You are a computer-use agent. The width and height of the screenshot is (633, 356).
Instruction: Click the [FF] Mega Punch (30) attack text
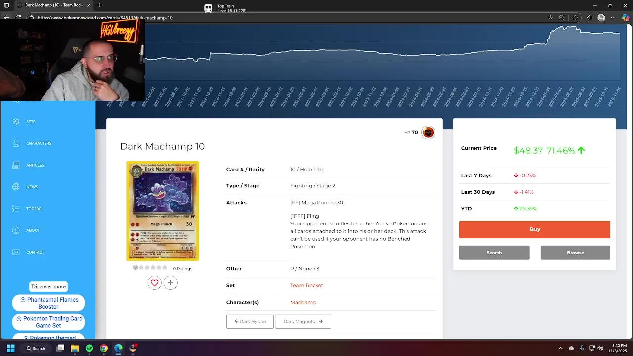(x=317, y=203)
